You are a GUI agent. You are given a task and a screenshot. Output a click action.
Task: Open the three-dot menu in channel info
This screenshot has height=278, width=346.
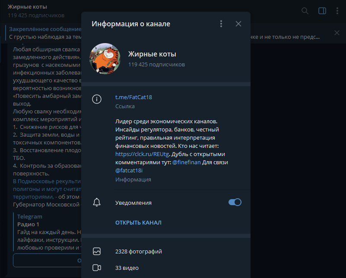point(221,24)
